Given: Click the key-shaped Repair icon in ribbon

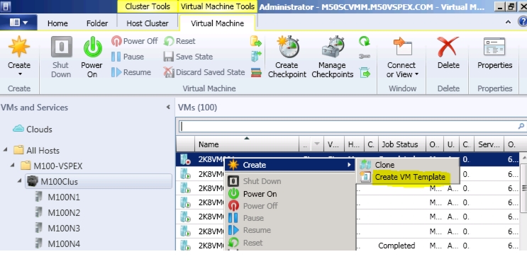Looking at the screenshot, I should [365, 57].
